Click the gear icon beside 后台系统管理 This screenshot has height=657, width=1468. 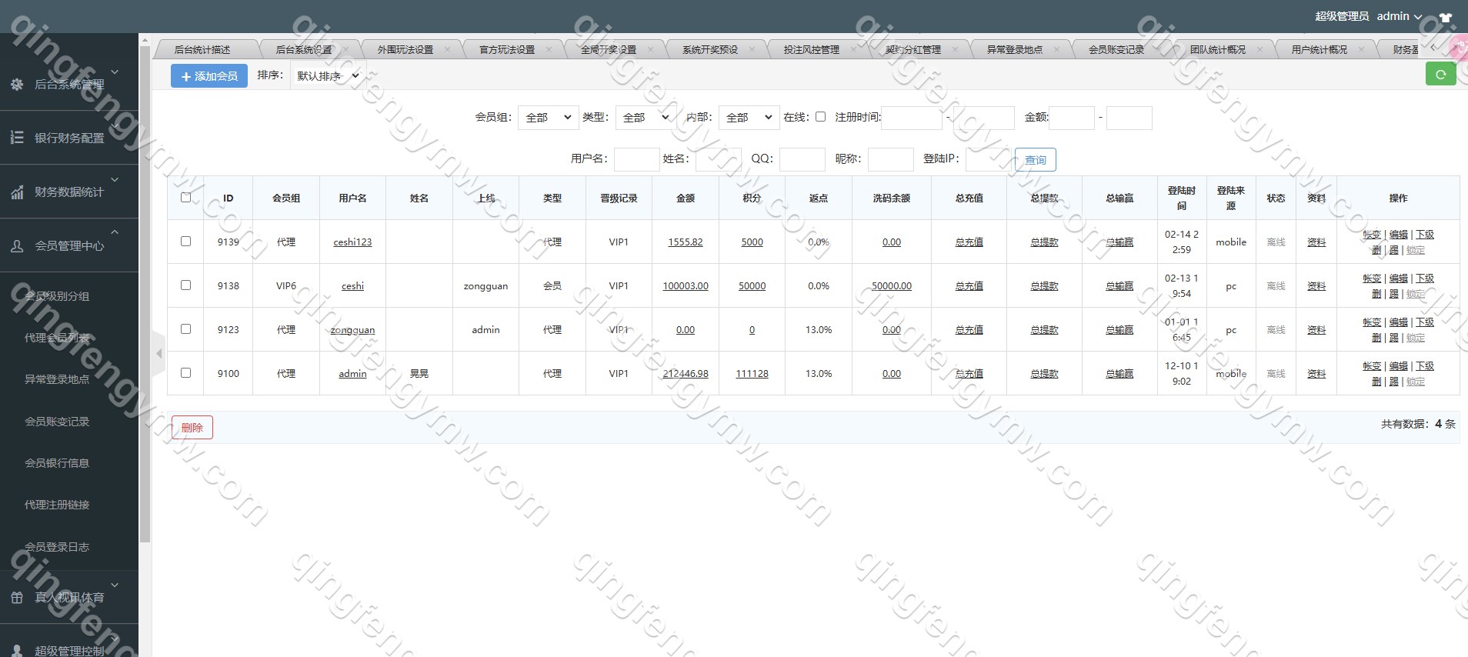(x=17, y=84)
